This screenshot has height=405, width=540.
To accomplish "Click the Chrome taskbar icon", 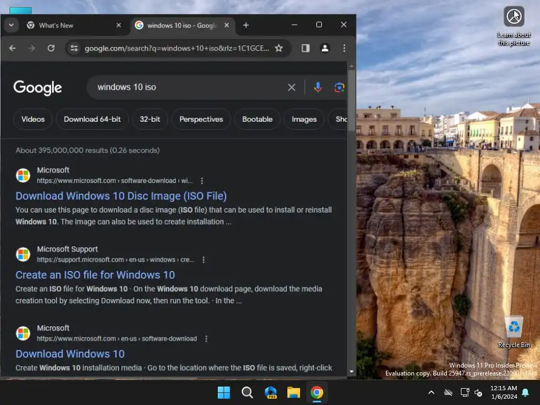I will [x=317, y=392].
